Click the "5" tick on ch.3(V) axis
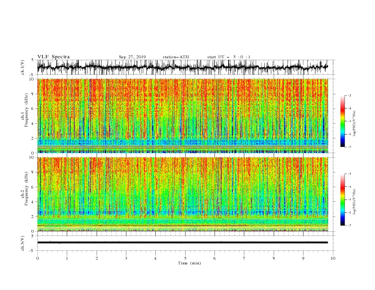 click(x=33, y=236)
